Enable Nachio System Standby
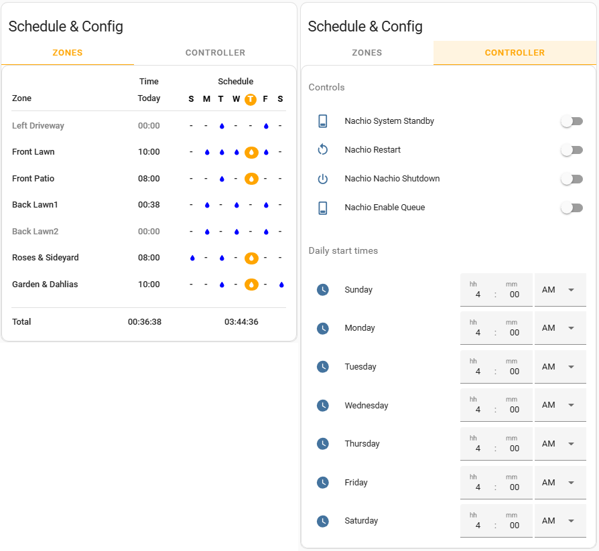Image resolution: width=599 pixels, height=551 pixels. tap(572, 121)
